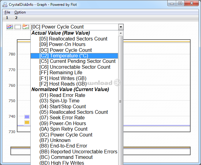Pick (BB) Reported Uncorrectable Errors
The width and height of the screenshot is (201, 165).
coord(74,152)
